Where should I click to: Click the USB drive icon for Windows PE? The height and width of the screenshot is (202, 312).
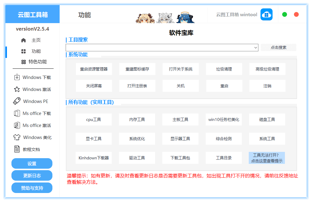[x=17, y=101]
